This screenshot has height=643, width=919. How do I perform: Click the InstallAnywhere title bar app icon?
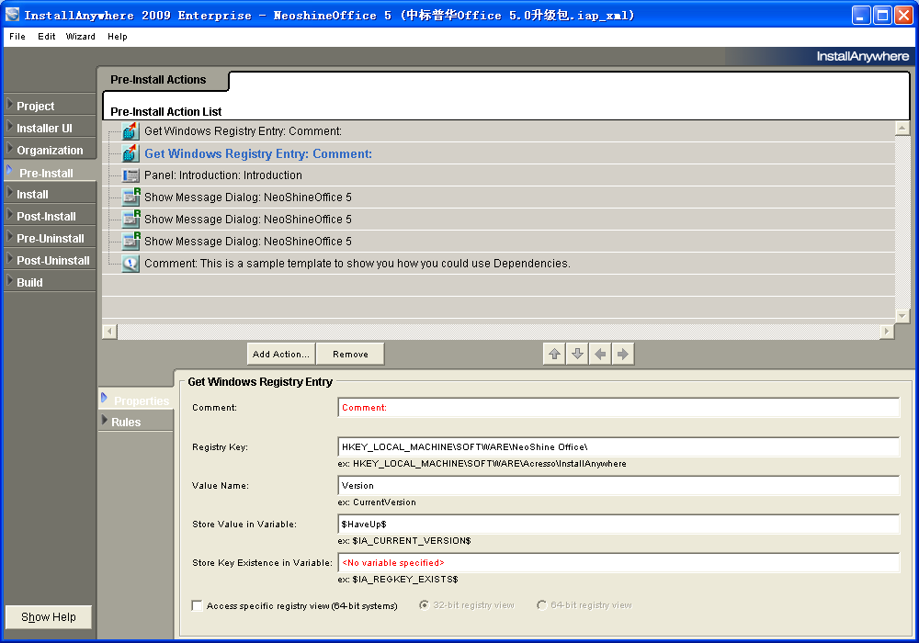[12, 15]
